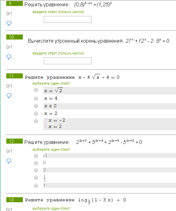
Task: Click green question number 12 badge
Action: [14, 141]
